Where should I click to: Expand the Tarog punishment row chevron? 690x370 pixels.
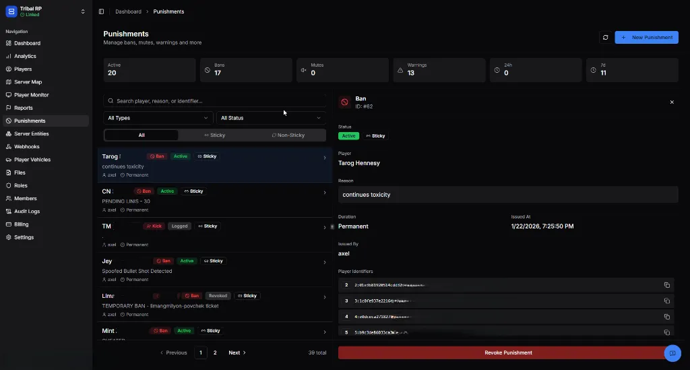pyautogui.click(x=325, y=158)
